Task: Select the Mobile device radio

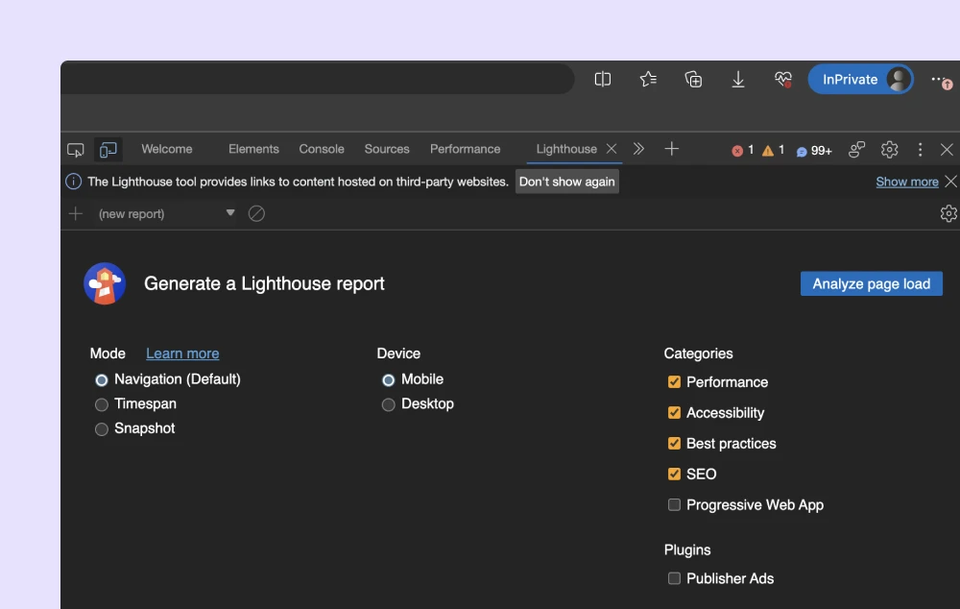Action: [388, 379]
